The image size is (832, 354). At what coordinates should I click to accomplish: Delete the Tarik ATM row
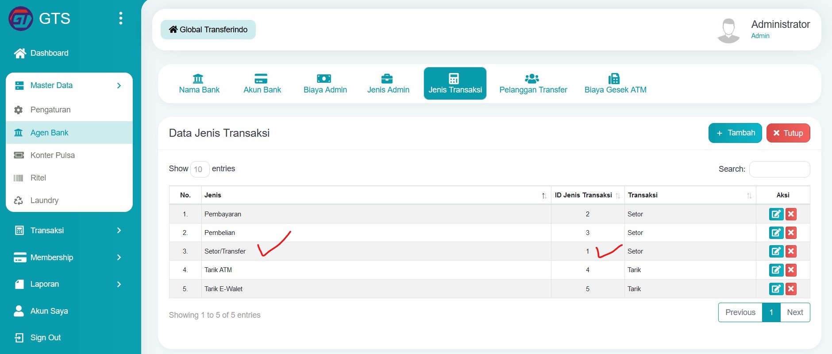click(791, 270)
